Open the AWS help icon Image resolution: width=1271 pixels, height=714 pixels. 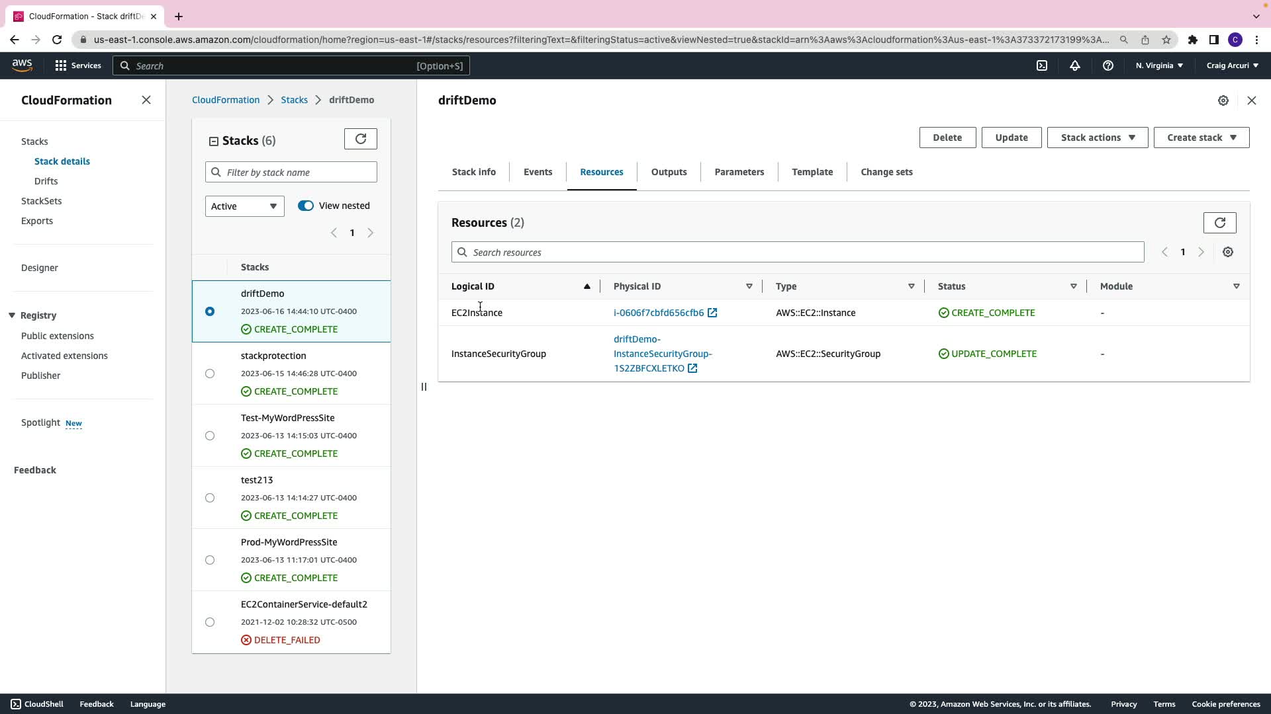point(1107,65)
